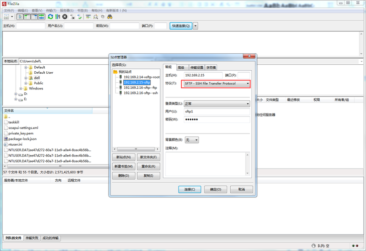Screen dimensions: 366x251
Task: Open the 书签(B) menu
Action: (x=82, y=11)
